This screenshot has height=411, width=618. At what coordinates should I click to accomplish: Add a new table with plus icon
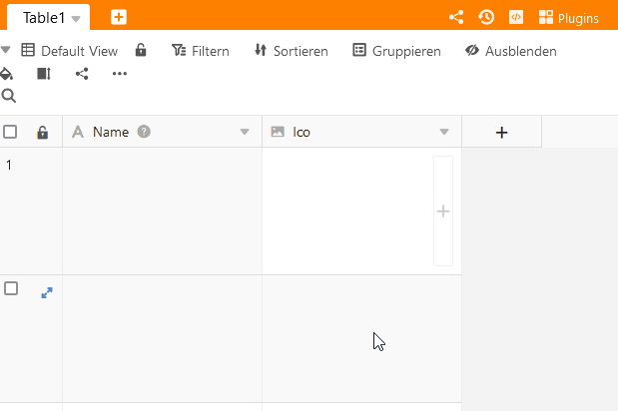pyautogui.click(x=119, y=17)
